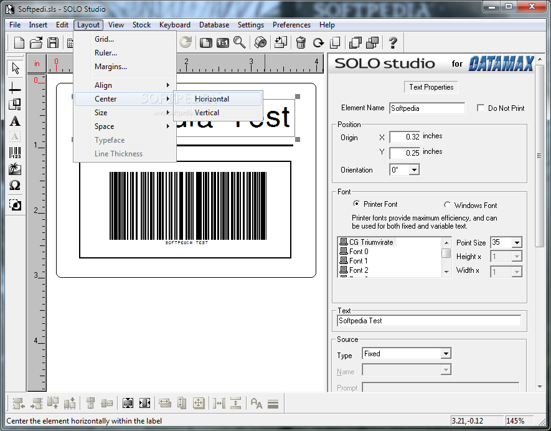
Task: Click the line thickness bars icon
Action: [273, 404]
